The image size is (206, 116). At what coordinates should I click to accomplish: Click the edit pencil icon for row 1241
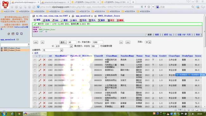click(x=40, y=60)
